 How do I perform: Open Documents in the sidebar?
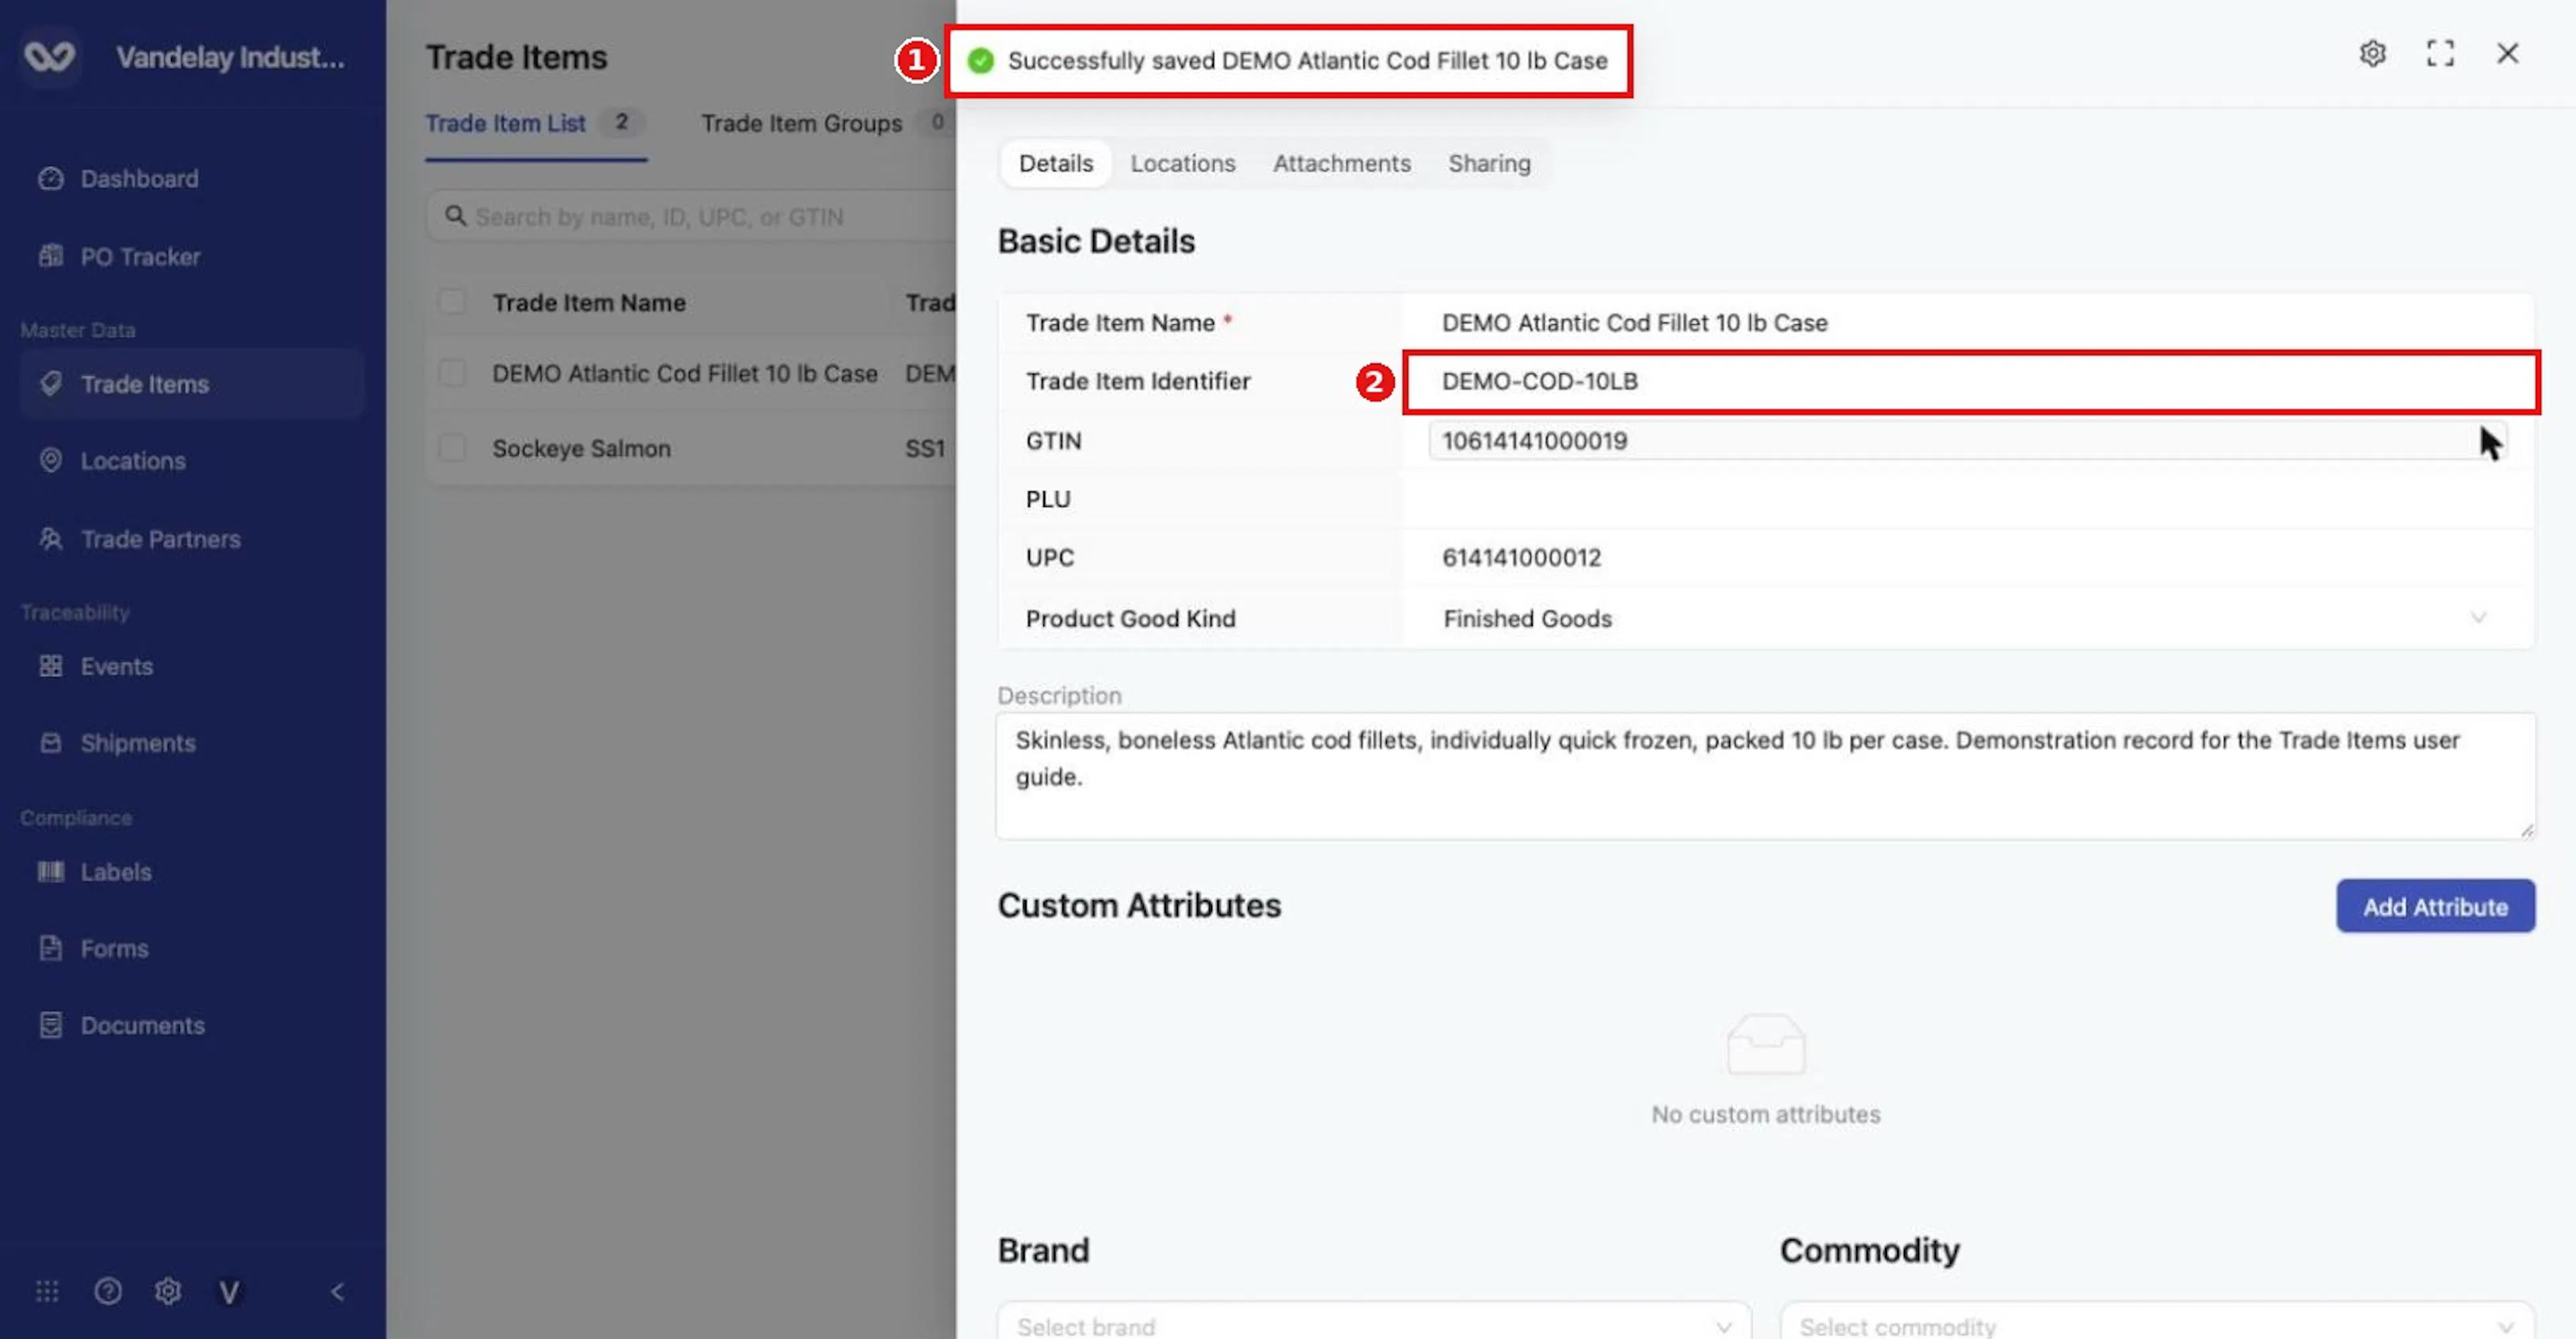pyautogui.click(x=142, y=1025)
